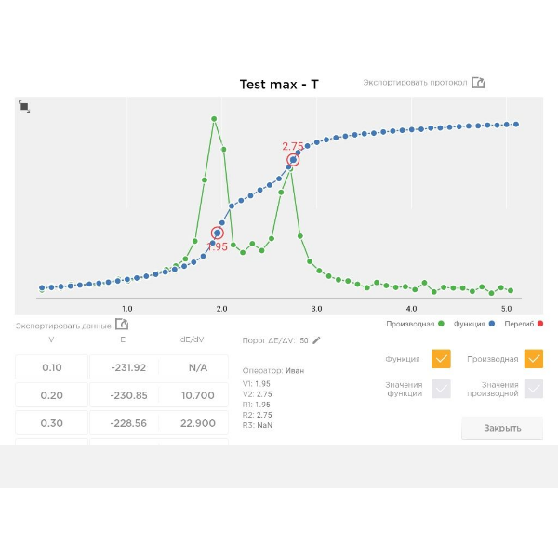
Task: Uncheck the Производная checkbox
Action: tap(533, 358)
